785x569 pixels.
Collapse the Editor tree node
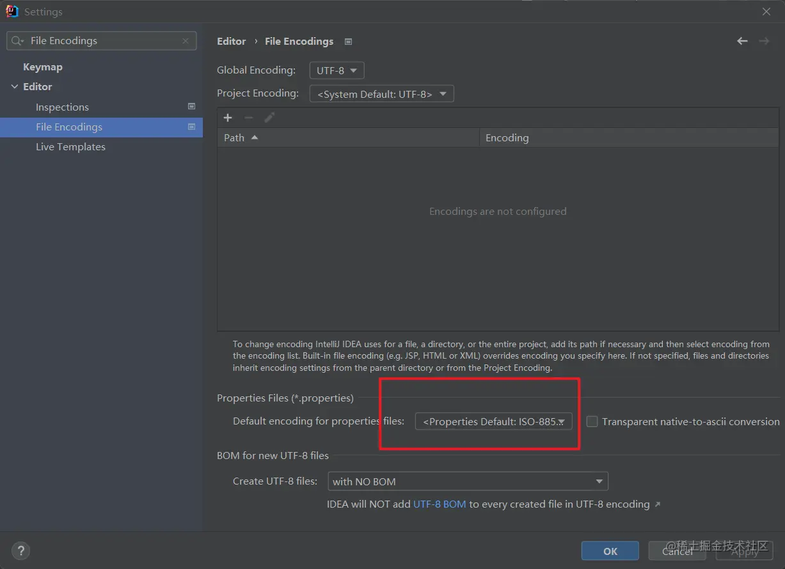[15, 87]
